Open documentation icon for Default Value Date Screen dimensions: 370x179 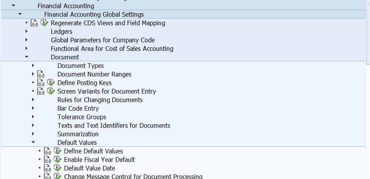click(x=47, y=168)
